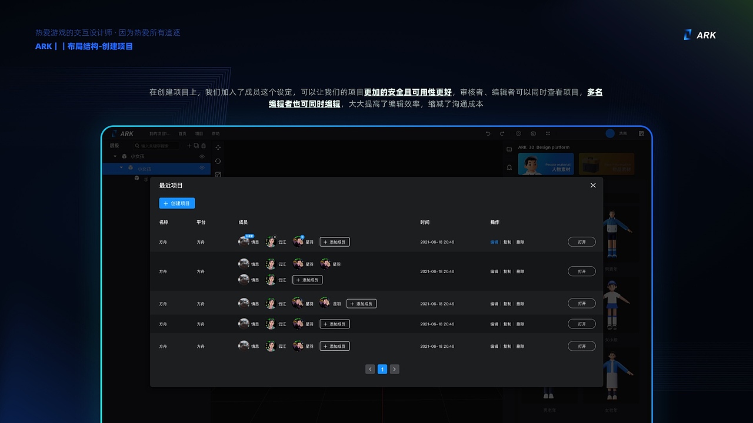Select the rotate tool icon

[218, 161]
